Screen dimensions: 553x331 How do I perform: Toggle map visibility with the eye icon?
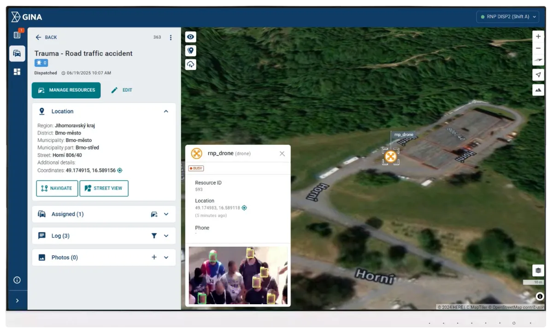click(x=190, y=36)
